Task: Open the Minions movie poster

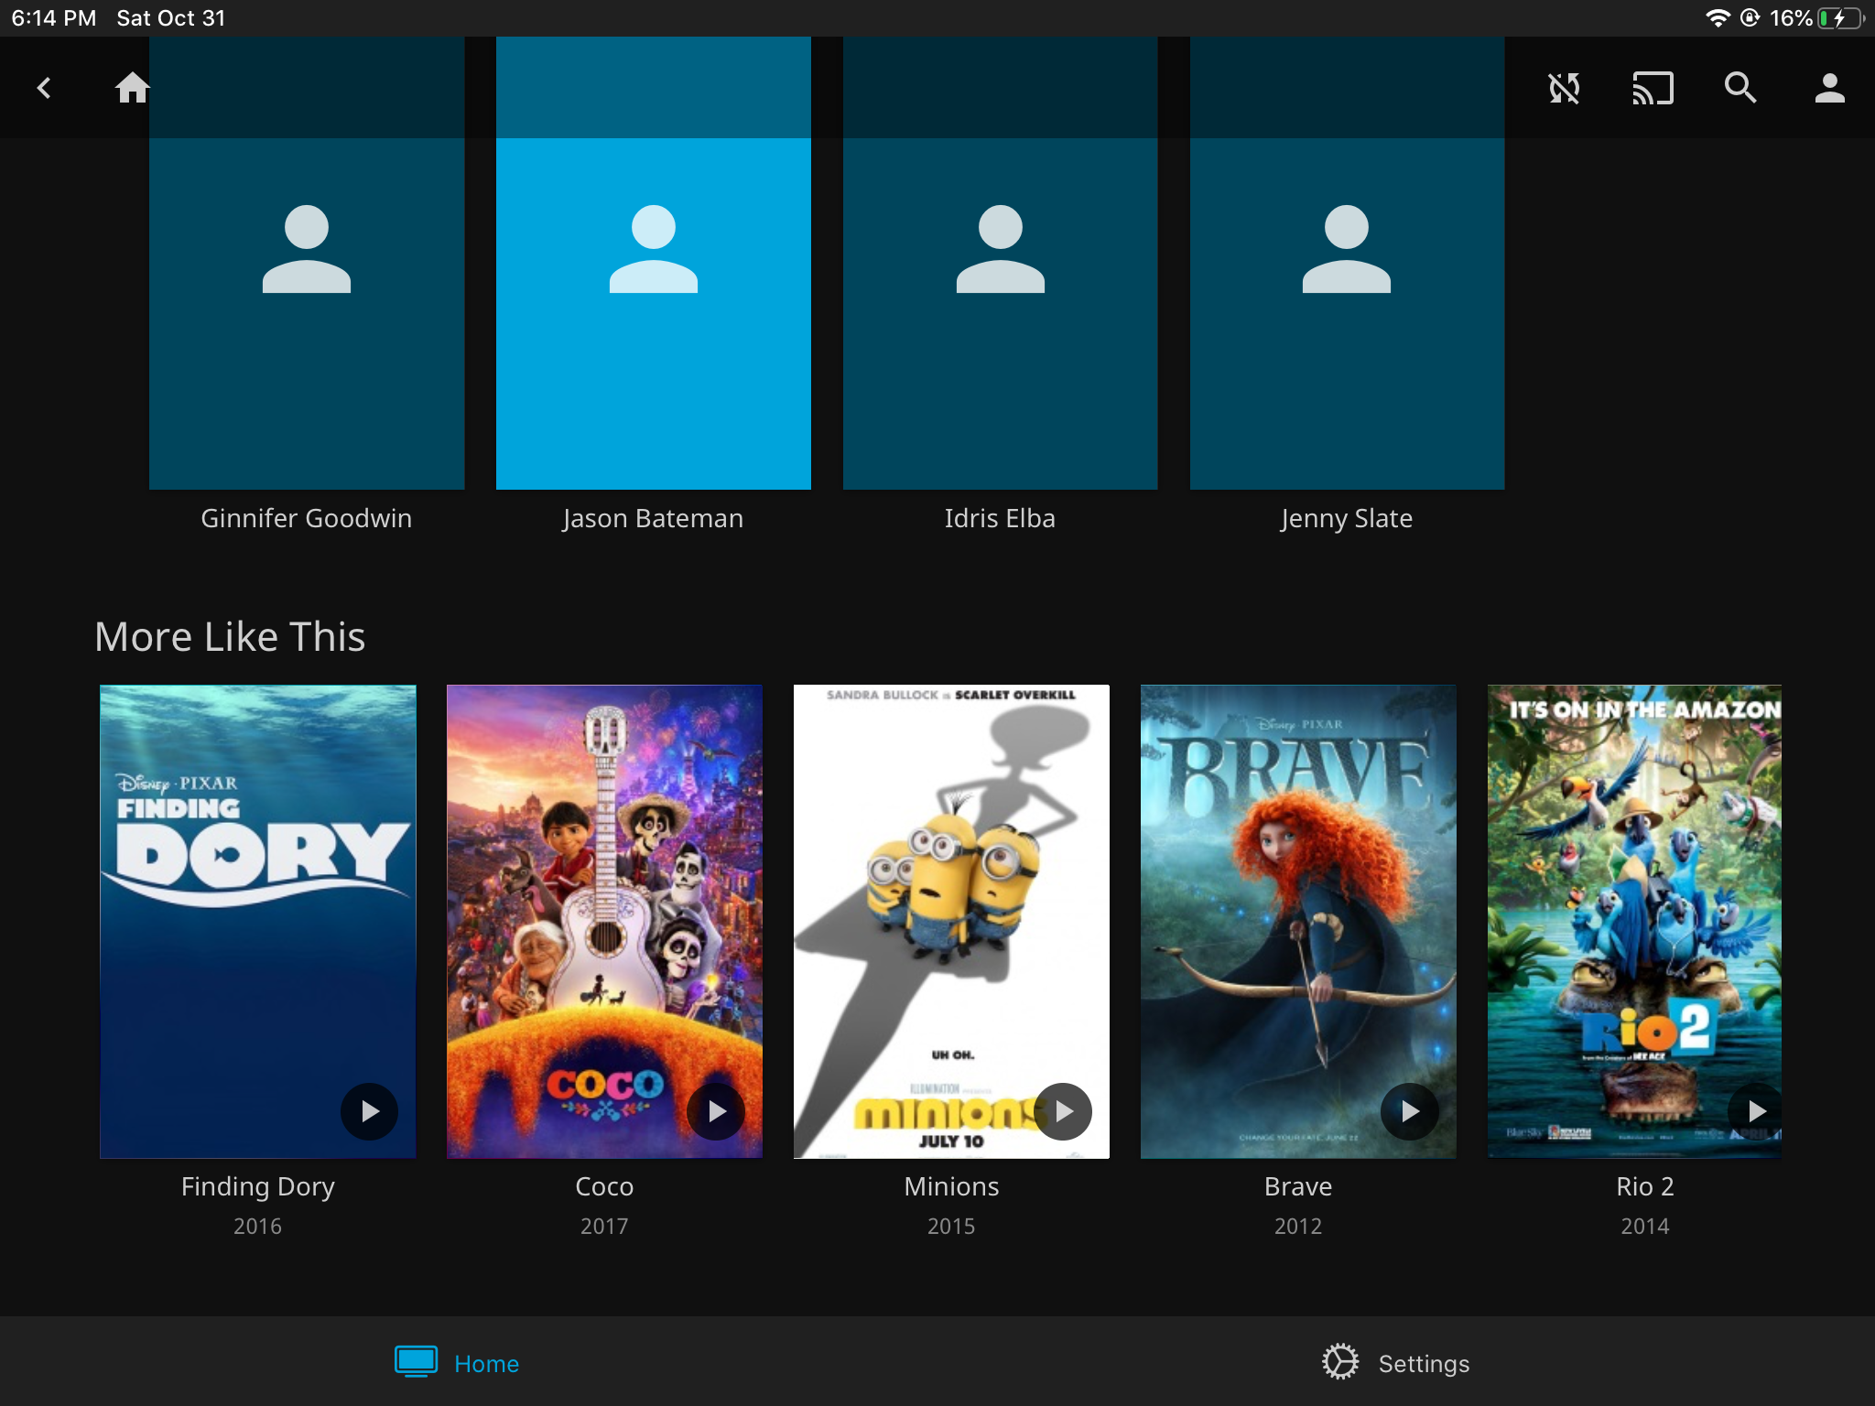Action: pos(951,921)
